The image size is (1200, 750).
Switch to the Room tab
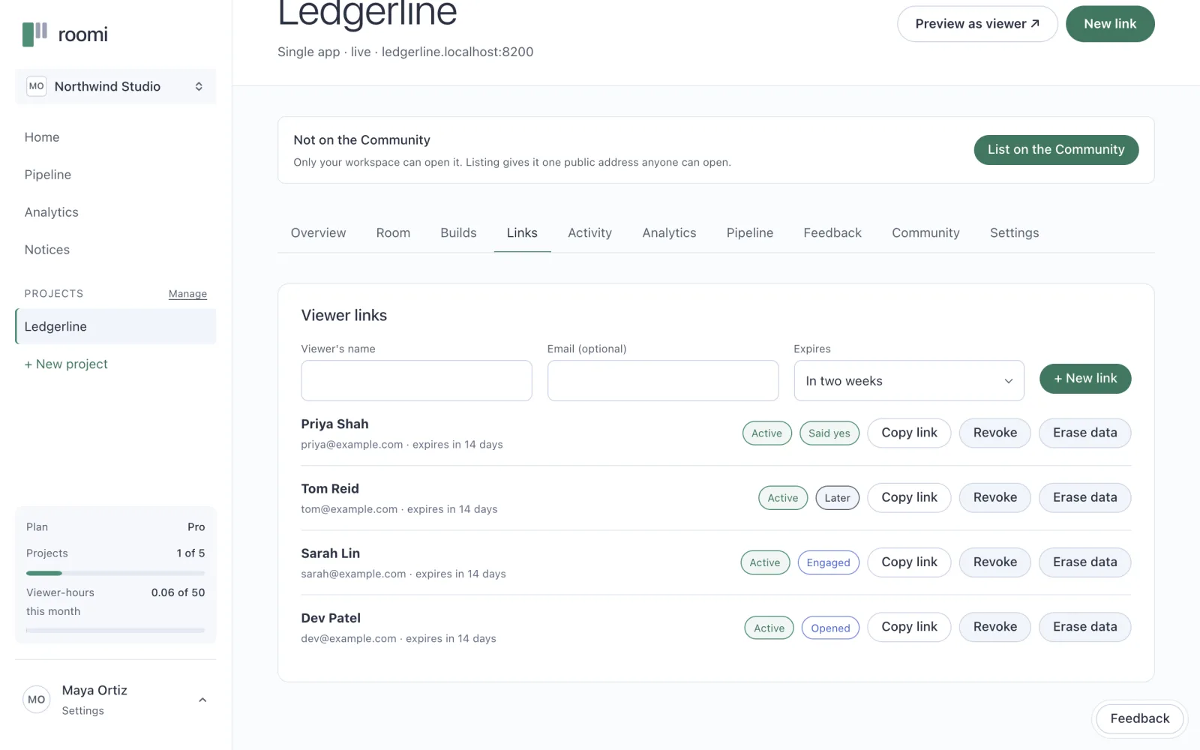tap(393, 232)
